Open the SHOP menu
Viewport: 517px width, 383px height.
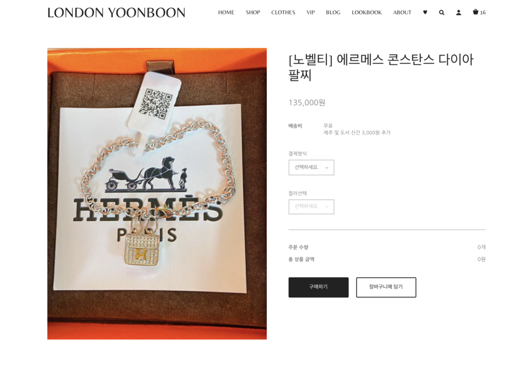click(x=253, y=12)
